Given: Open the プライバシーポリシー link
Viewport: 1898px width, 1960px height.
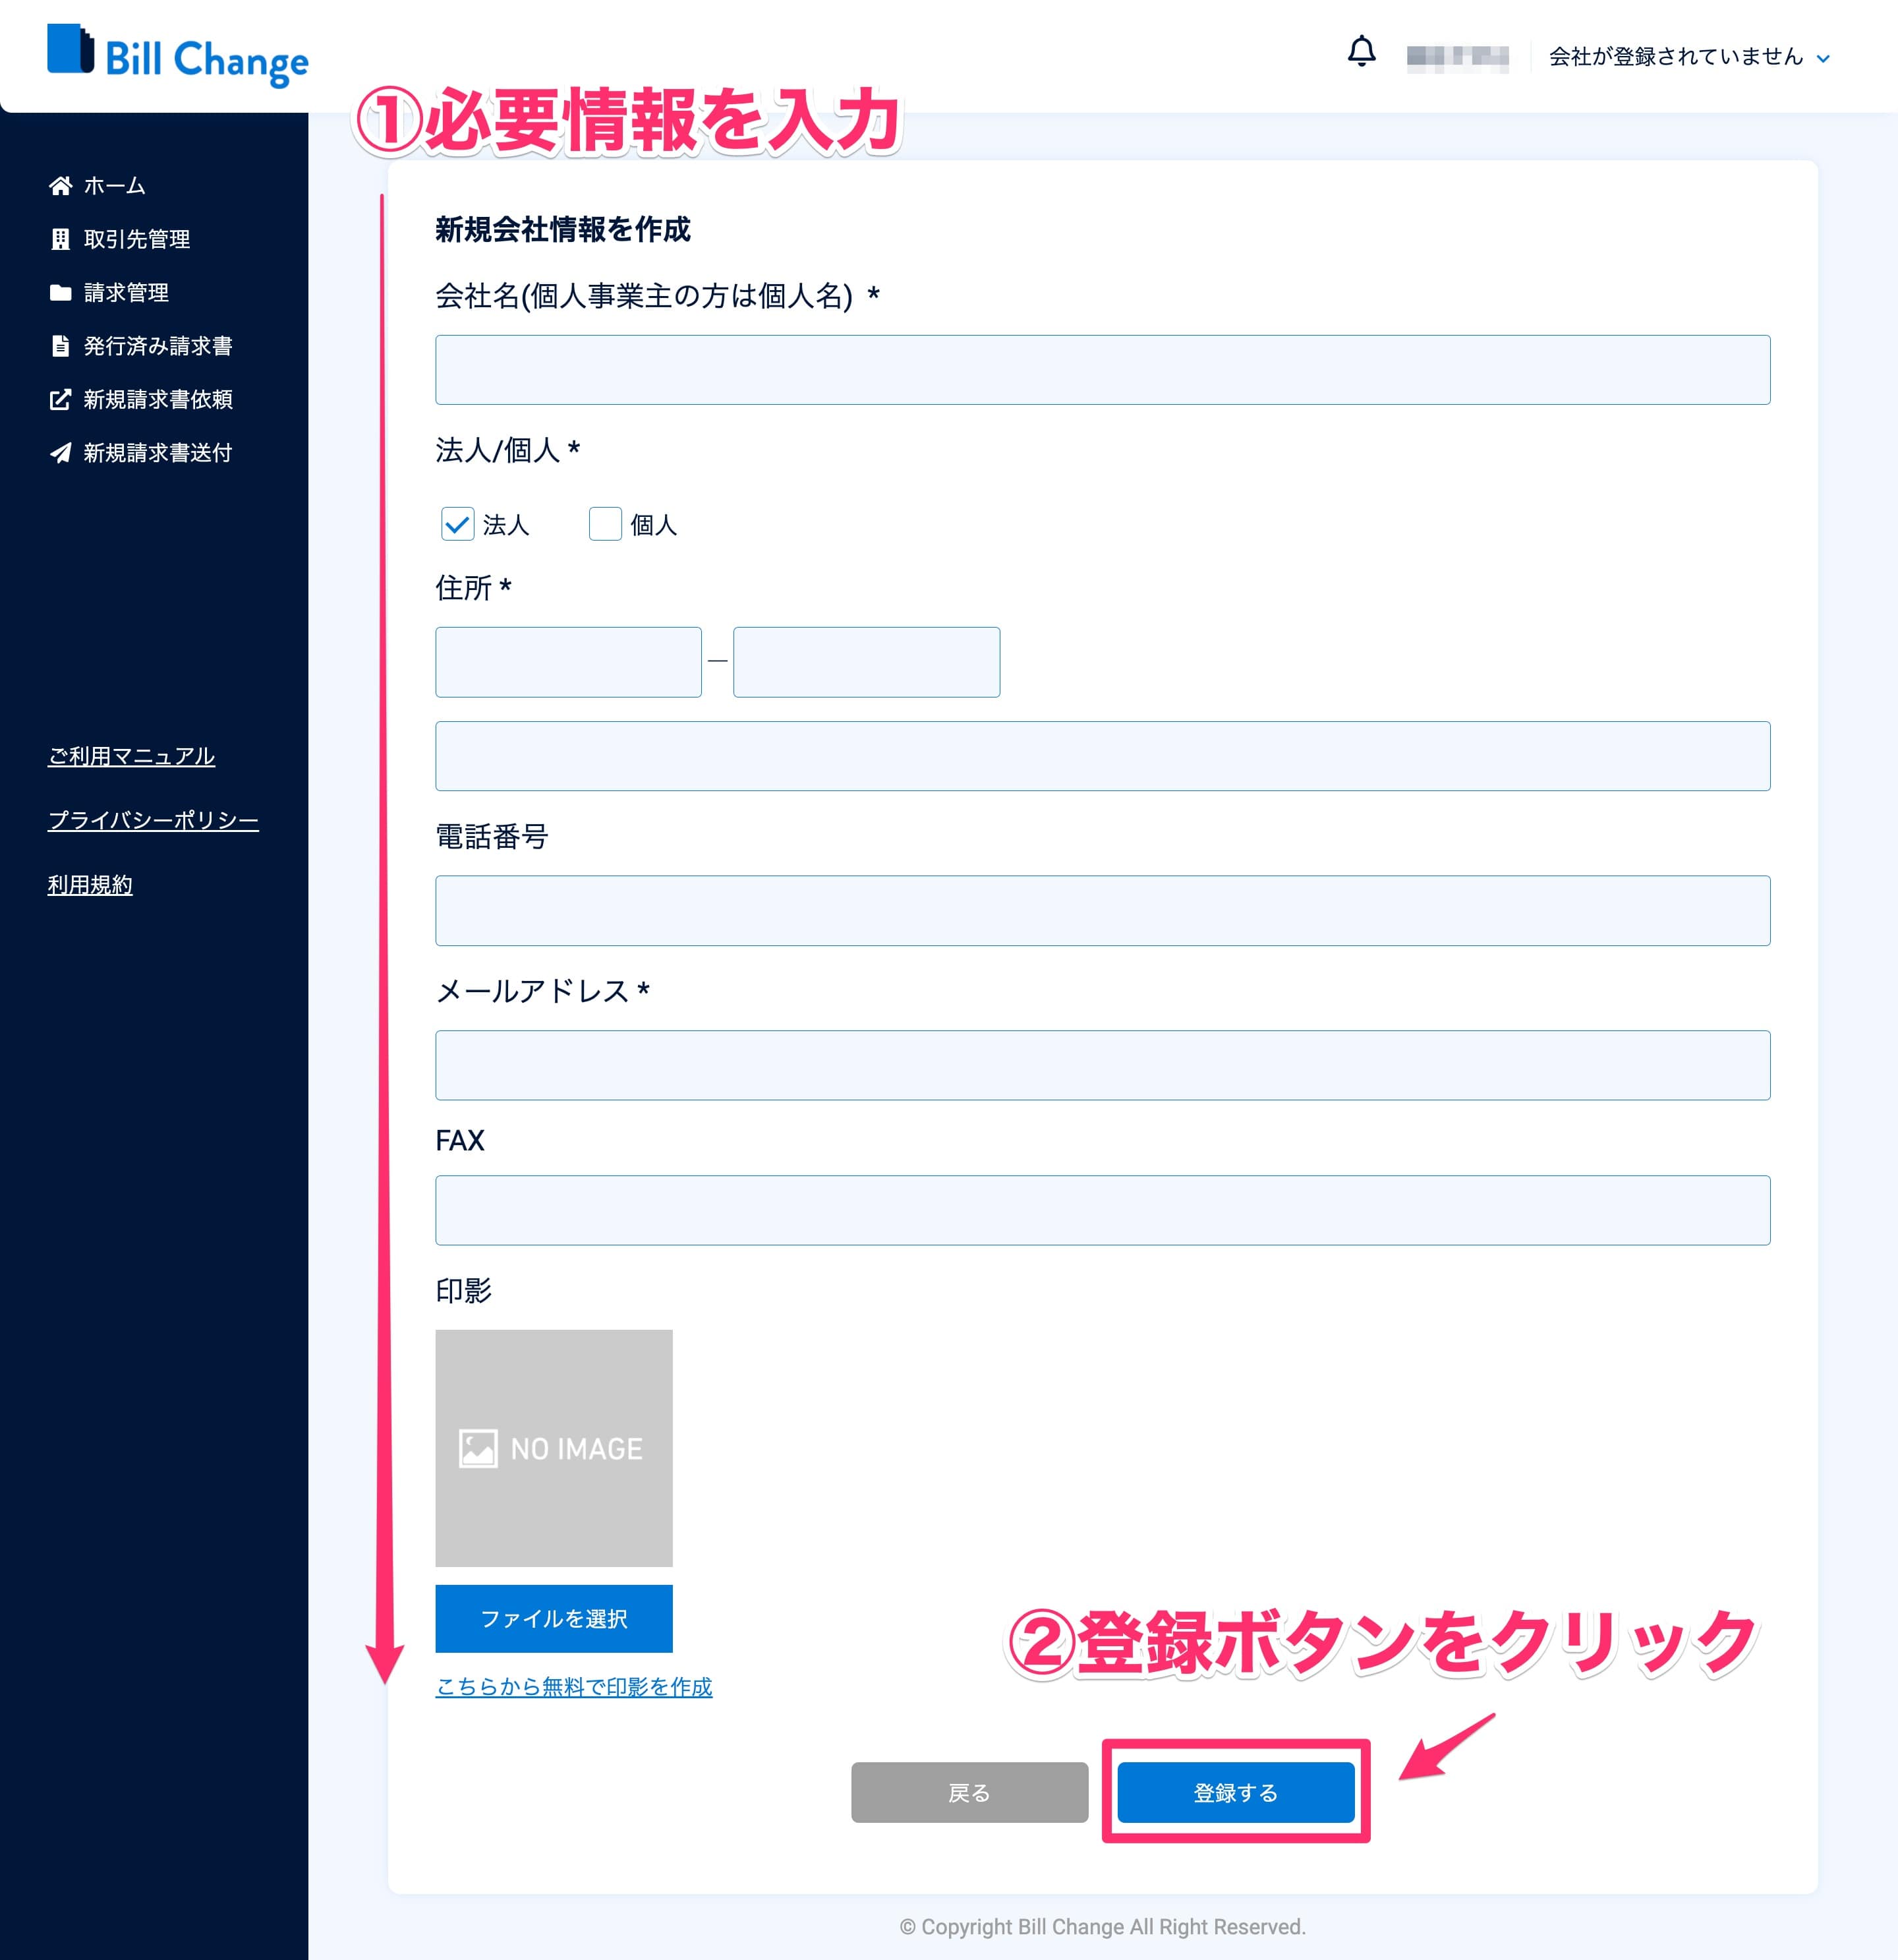Looking at the screenshot, I should pyautogui.click(x=153, y=820).
